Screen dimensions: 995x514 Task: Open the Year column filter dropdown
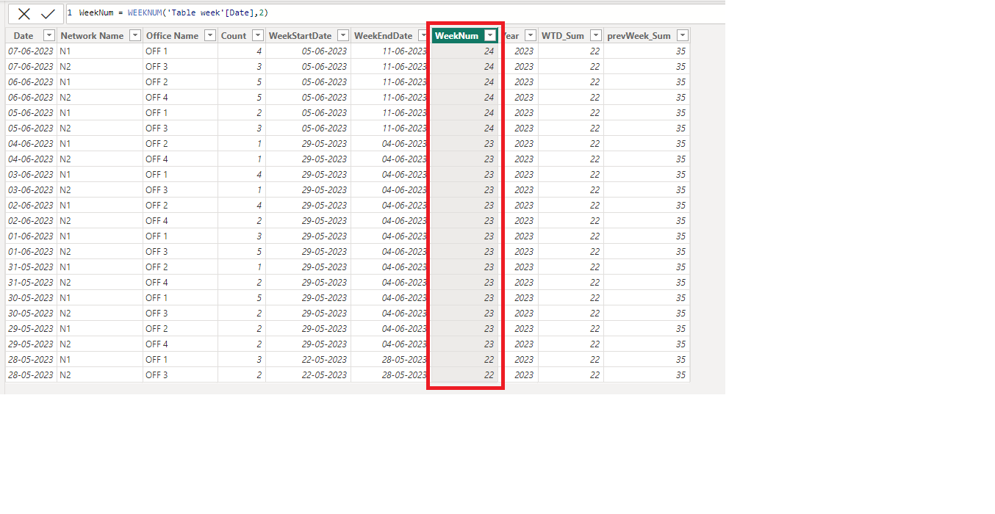point(530,35)
